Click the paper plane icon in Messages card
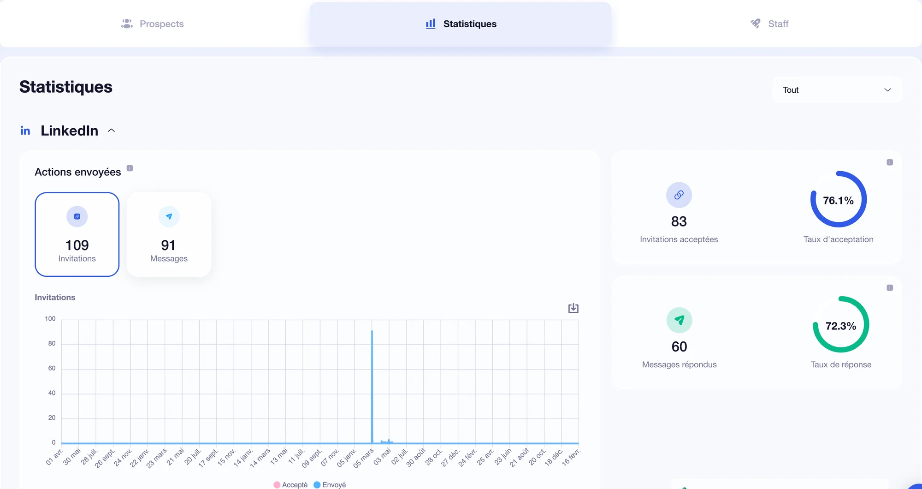922x489 pixels. click(x=169, y=216)
